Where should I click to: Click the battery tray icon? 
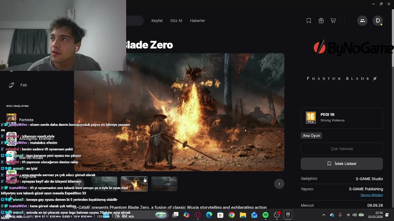(361, 215)
